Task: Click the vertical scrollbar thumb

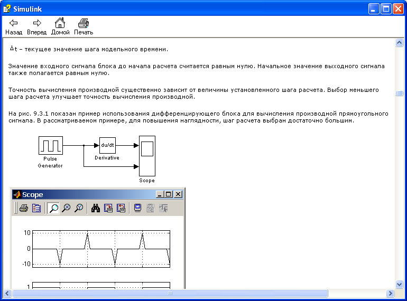Action: coord(399,93)
